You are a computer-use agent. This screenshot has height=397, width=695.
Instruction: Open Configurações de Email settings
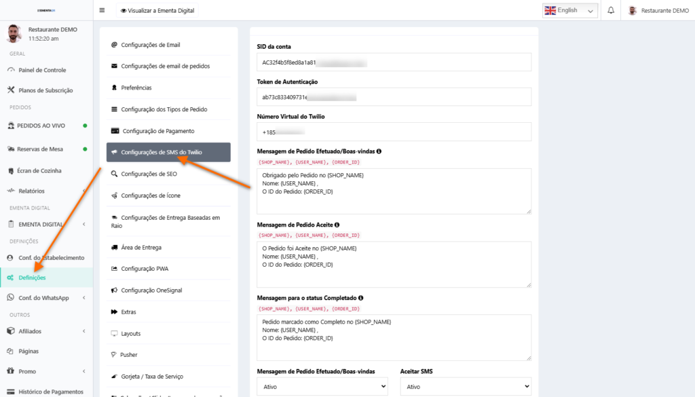(150, 45)
